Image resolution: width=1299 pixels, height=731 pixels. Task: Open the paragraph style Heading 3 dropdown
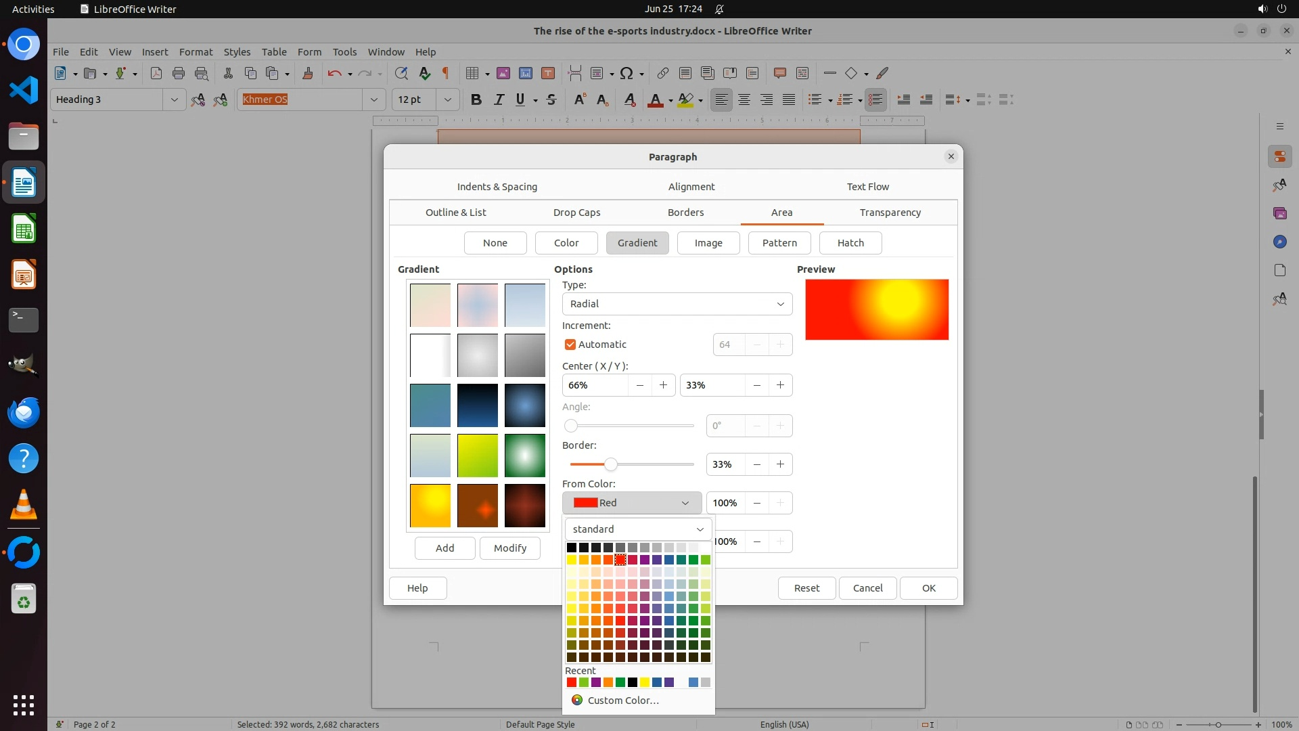coord(174,99)
